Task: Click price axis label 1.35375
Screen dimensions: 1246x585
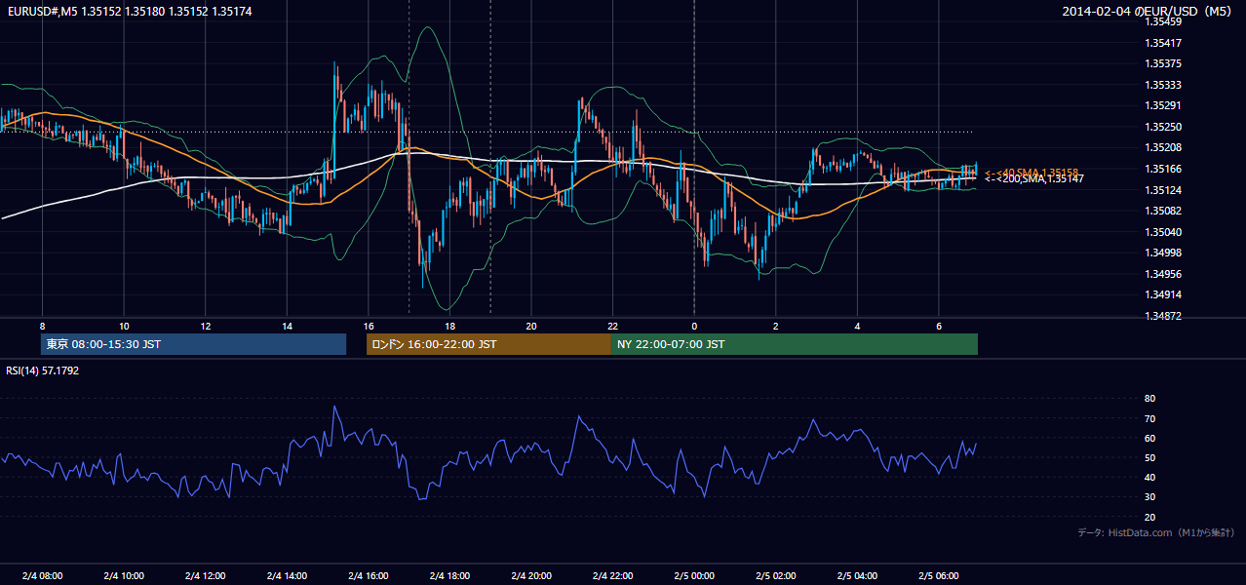Action: 1164,63
